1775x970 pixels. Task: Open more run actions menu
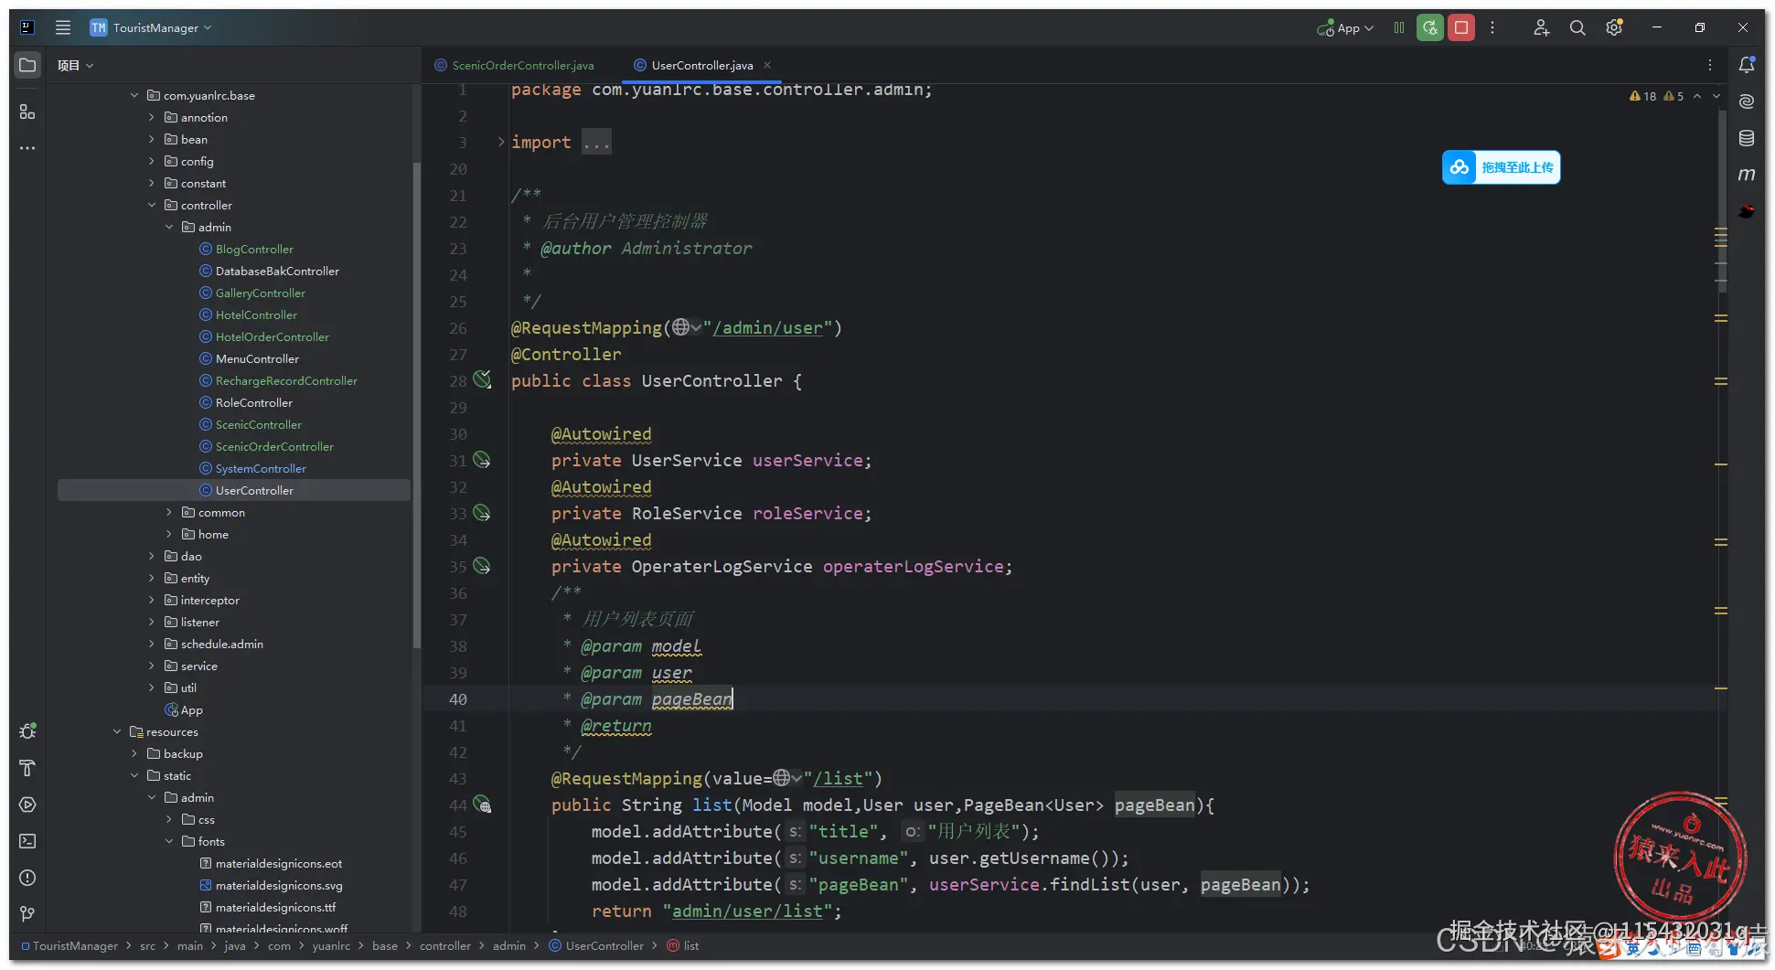(1492, 27)
